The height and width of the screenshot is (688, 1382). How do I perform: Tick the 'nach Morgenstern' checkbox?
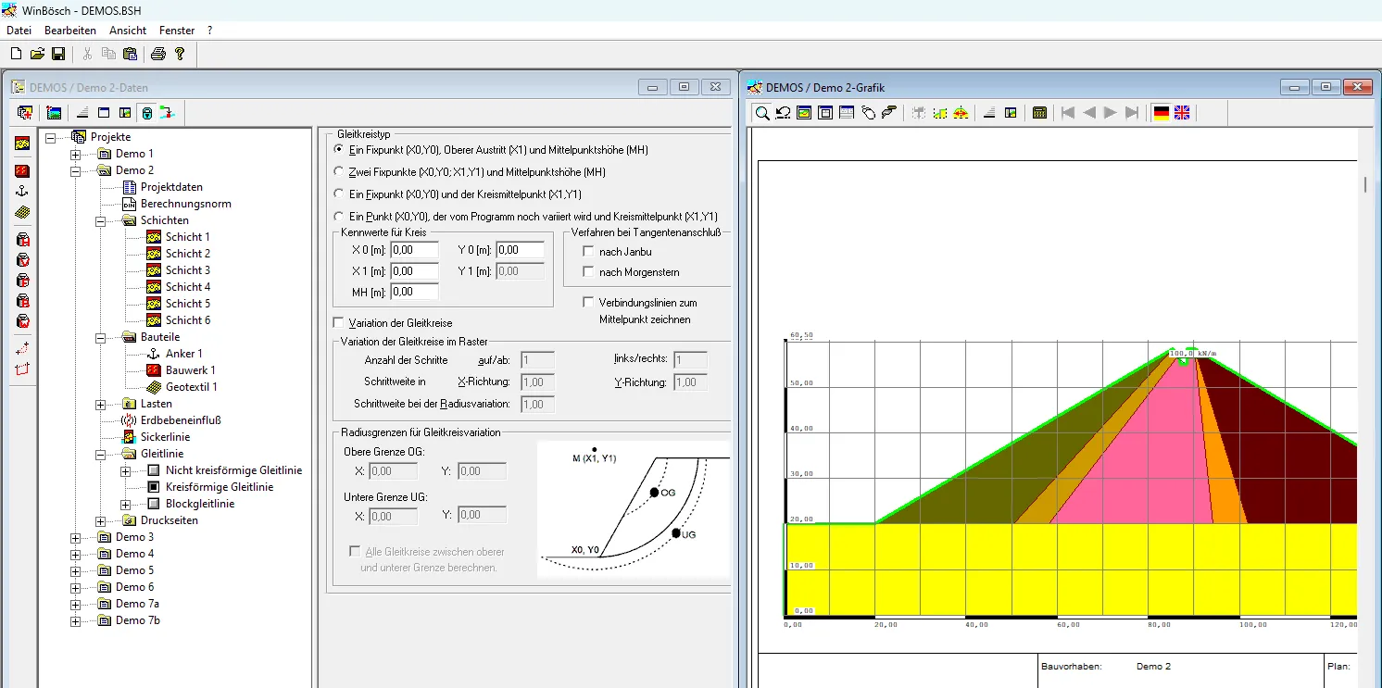pos(587,272)
